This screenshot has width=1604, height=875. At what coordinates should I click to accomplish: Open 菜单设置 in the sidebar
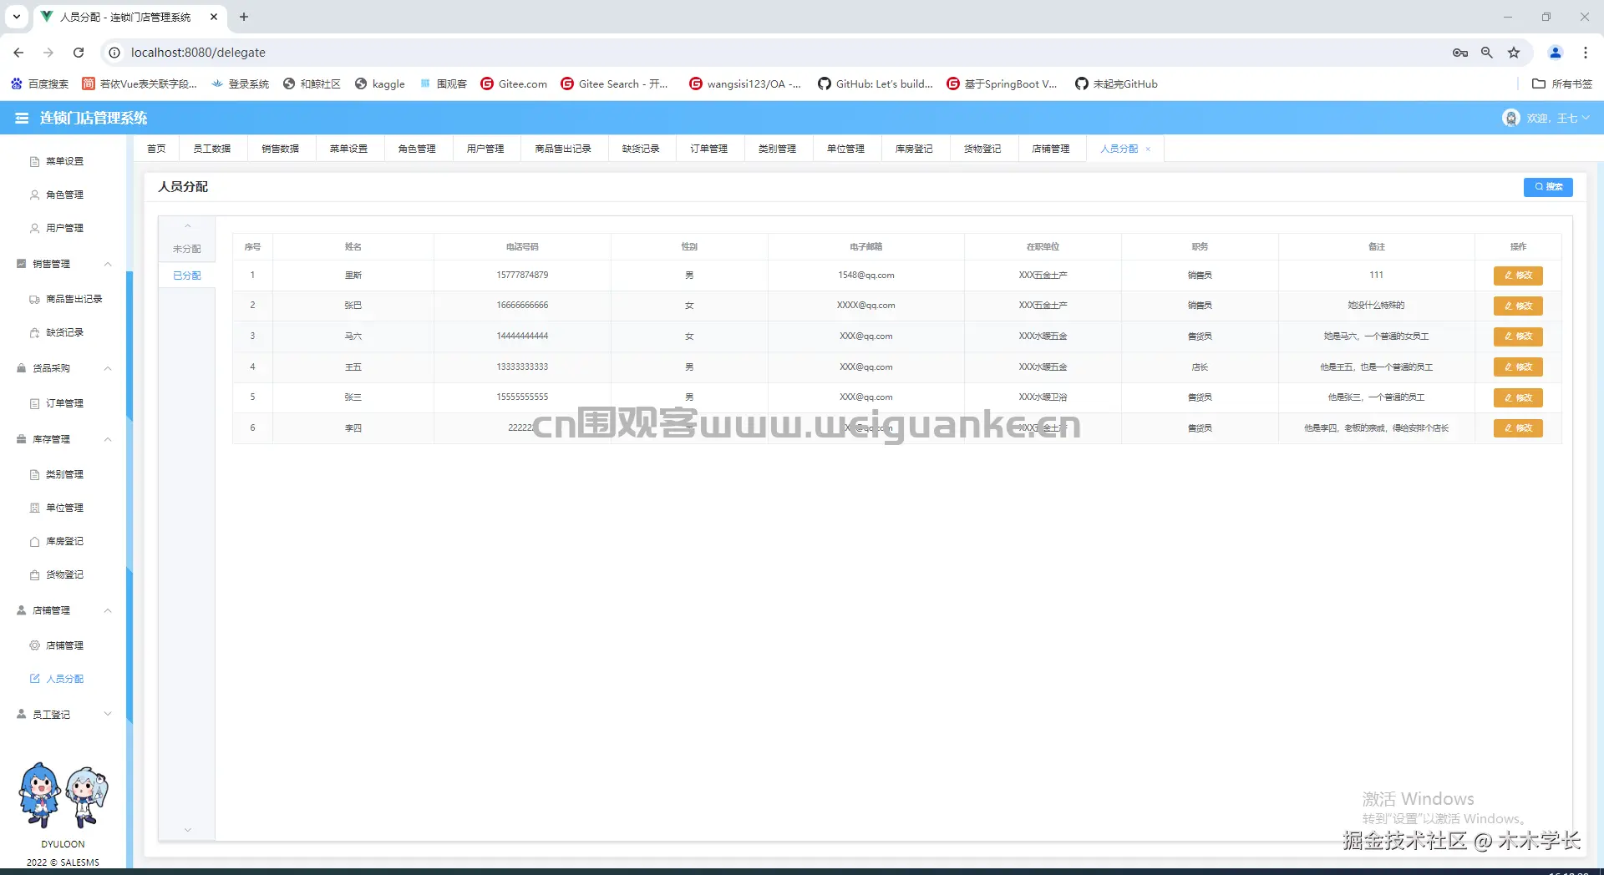tap(64, 161)
